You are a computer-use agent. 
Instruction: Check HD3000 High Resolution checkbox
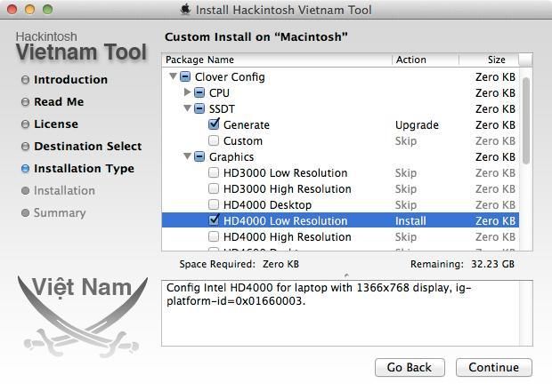click(214, 188)
